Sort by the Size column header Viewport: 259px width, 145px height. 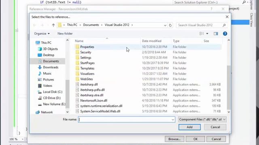pos(206,41)
